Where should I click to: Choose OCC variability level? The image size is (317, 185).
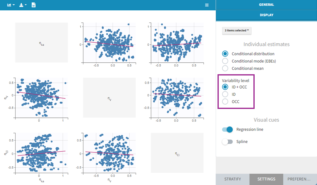(225, 102)
